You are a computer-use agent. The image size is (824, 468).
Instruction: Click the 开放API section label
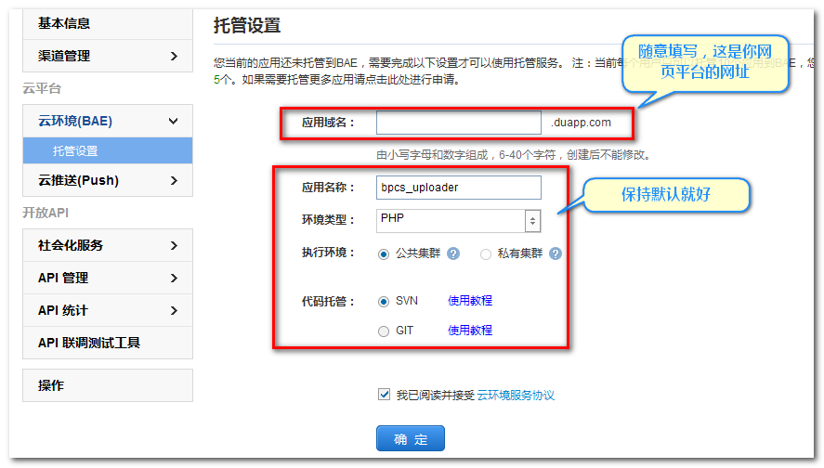(46, 213)
